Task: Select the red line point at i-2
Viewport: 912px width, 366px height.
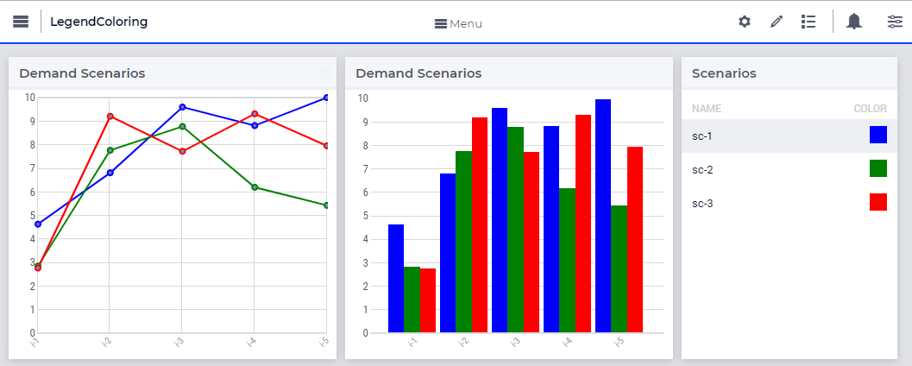Action: pyautogui.click(x=110, y=117)
